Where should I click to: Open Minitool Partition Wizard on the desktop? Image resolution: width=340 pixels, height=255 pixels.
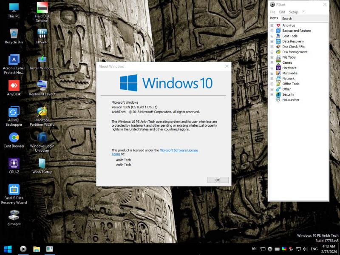point(42,116)
